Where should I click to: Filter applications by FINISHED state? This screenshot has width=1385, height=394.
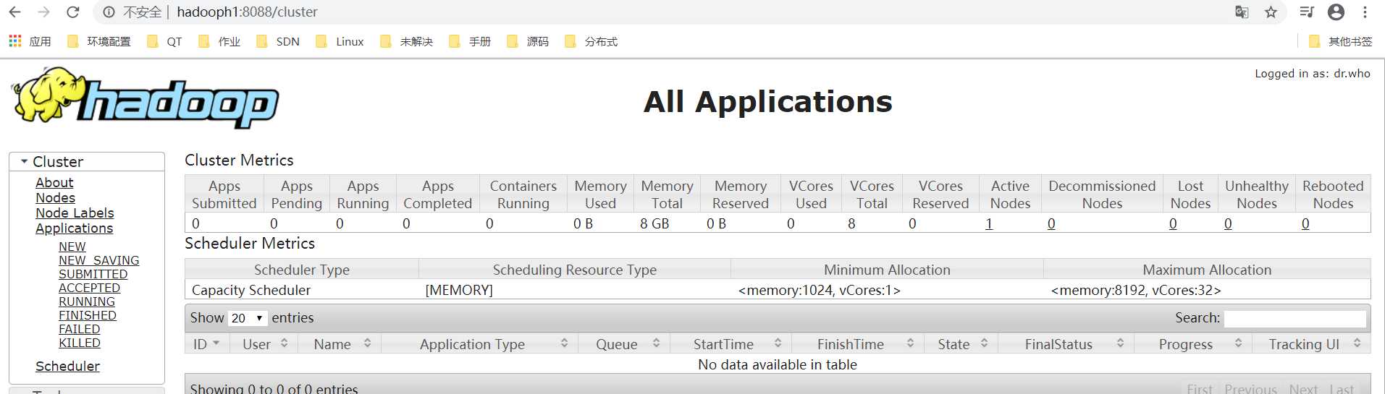coord(87,315)
